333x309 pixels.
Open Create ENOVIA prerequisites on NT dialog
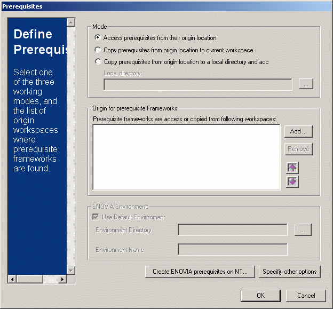(x=200, y=272)
